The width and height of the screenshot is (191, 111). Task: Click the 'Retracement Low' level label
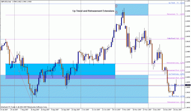pyautogui.click(x=176, y=102)
